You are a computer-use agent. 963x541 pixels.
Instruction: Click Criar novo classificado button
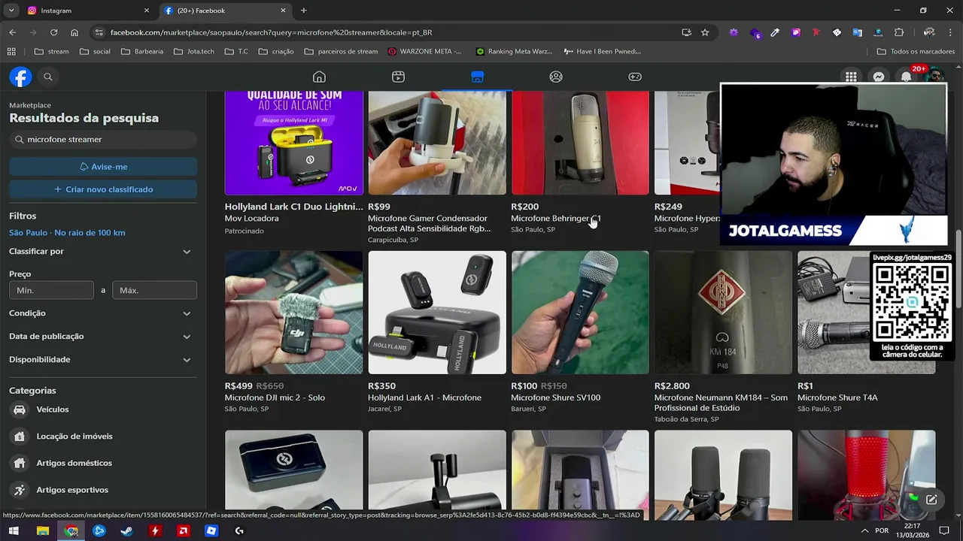click(x=103, y=189)
